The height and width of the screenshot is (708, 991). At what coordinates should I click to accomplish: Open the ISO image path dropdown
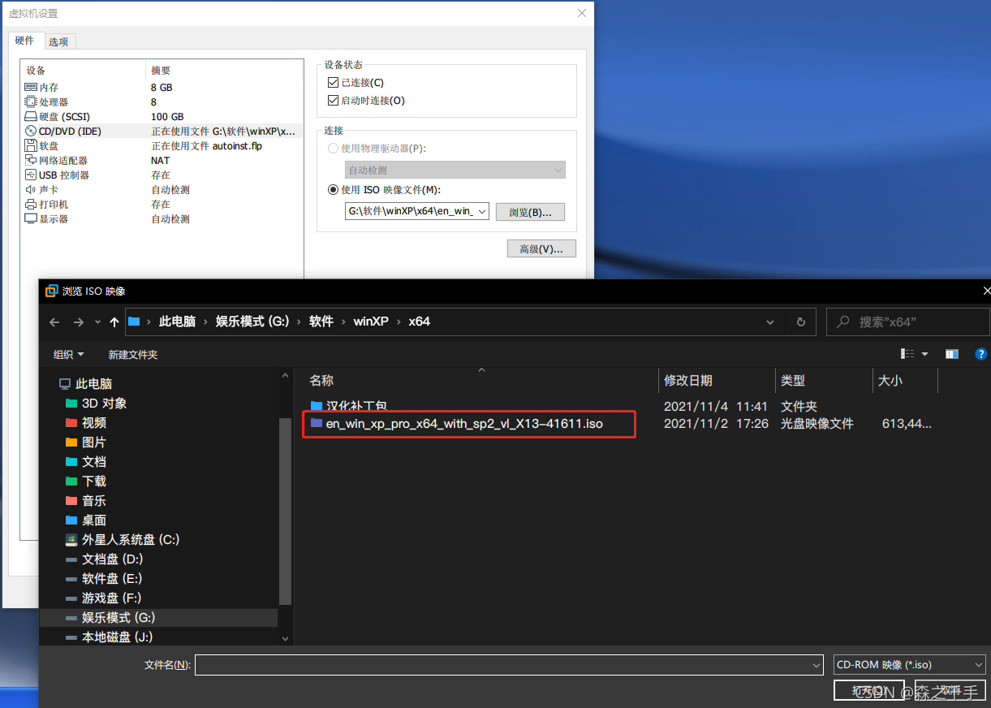tap(482, 212)
